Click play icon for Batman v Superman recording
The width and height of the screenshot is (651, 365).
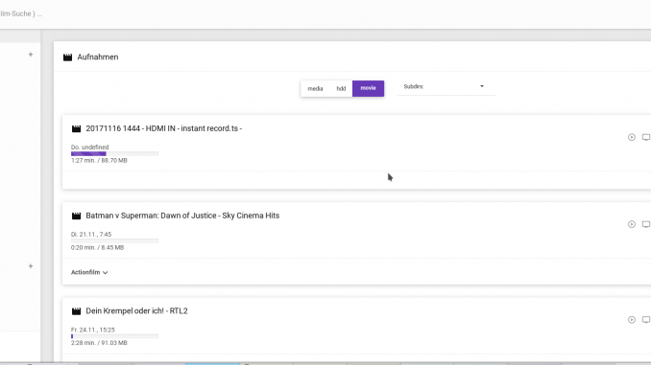coord(632,224)
